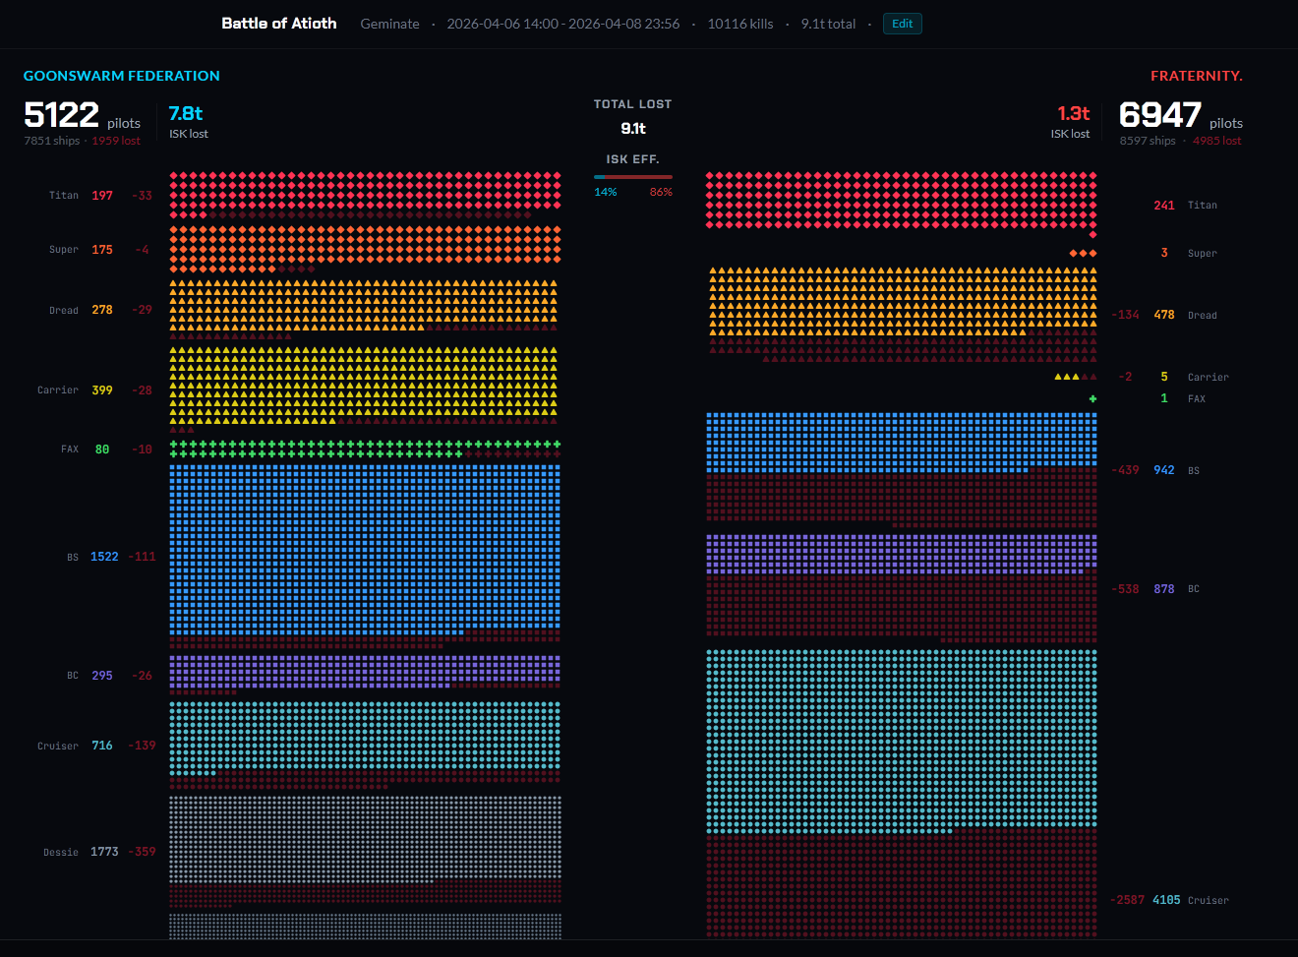Click the 7851 ships text
This screenshot has height=957, width=1298.
click(52, 141)
